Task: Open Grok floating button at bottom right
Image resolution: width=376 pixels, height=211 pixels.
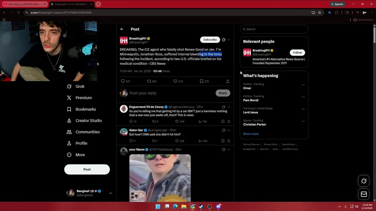Action: pos(364,181)
